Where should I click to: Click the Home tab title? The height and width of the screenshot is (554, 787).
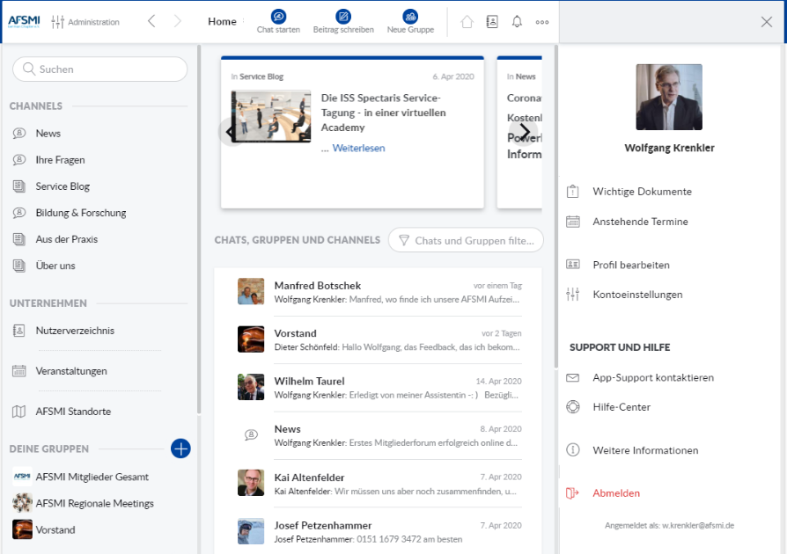(222, 22)
